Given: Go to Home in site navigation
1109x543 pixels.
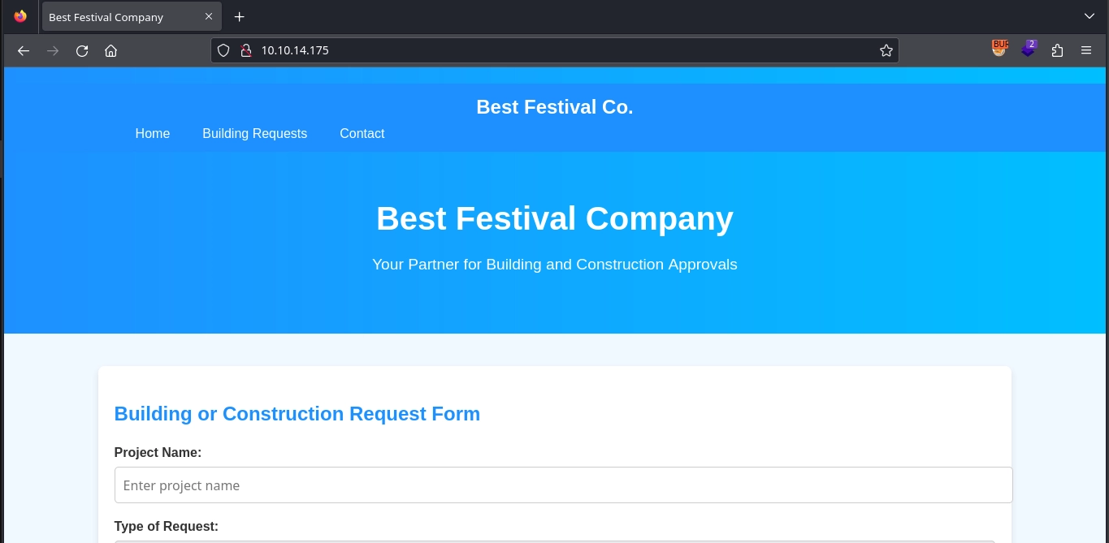Looking at the screenshot, I should 153,134.
